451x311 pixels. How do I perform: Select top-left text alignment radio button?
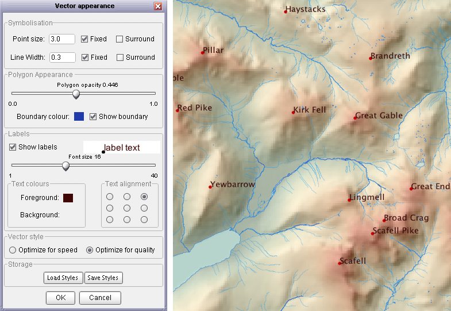(109, 197)
